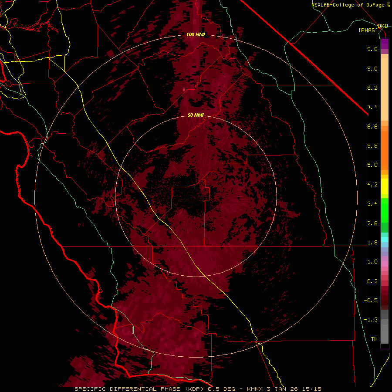This screenshot has width=392, height=392.
Task: Click the [PHAS] legend heading
Action: [368, 30]
